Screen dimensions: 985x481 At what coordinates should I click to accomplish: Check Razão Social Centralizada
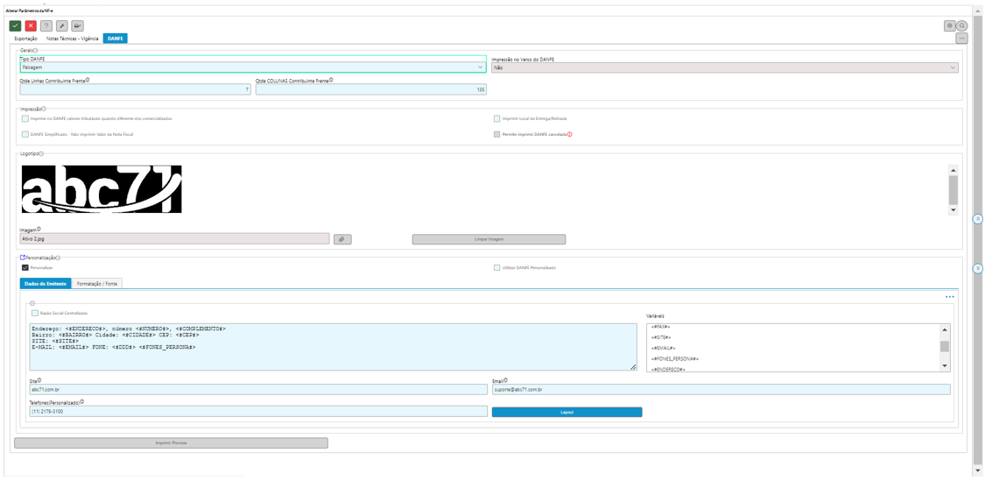(x=35, y=313)
